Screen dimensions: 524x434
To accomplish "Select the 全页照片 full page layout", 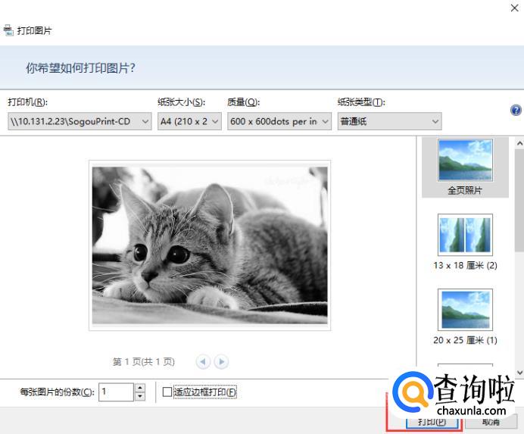I will pos(465,167).
